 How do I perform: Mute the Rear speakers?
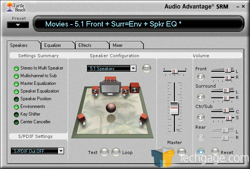(x=201, y=137)
